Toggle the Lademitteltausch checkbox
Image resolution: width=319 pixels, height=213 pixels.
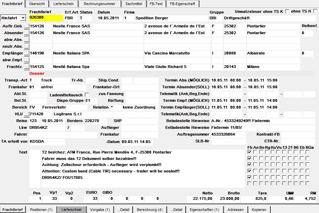point(87,95)
